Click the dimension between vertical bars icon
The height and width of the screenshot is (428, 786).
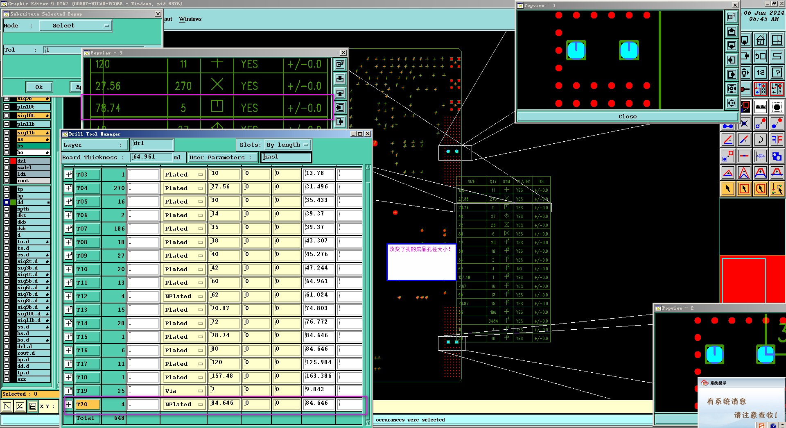click(x=761, y=156)
